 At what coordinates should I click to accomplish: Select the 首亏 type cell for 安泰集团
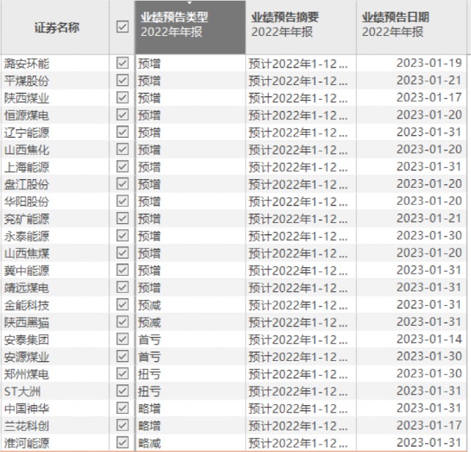click(x=150, y=340)
